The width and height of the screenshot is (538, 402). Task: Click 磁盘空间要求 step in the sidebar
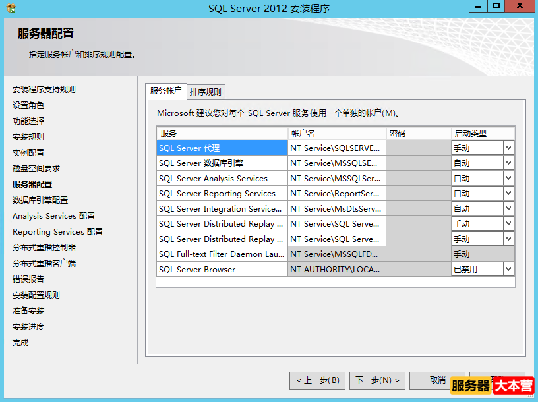click(36, 169)
